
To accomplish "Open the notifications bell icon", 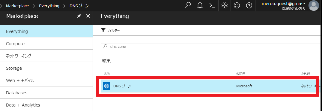I will coord(200,5).
